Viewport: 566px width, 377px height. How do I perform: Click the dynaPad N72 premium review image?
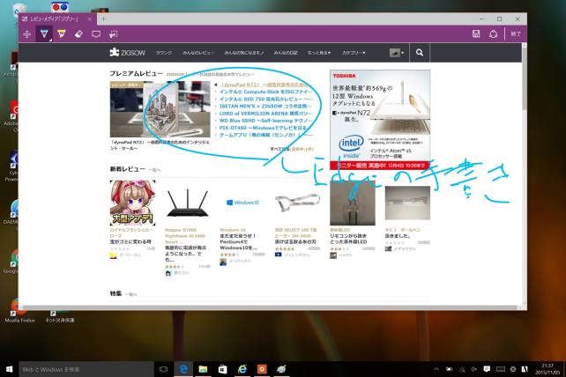160,109
